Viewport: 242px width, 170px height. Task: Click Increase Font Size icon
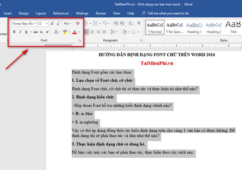(52, 24)
